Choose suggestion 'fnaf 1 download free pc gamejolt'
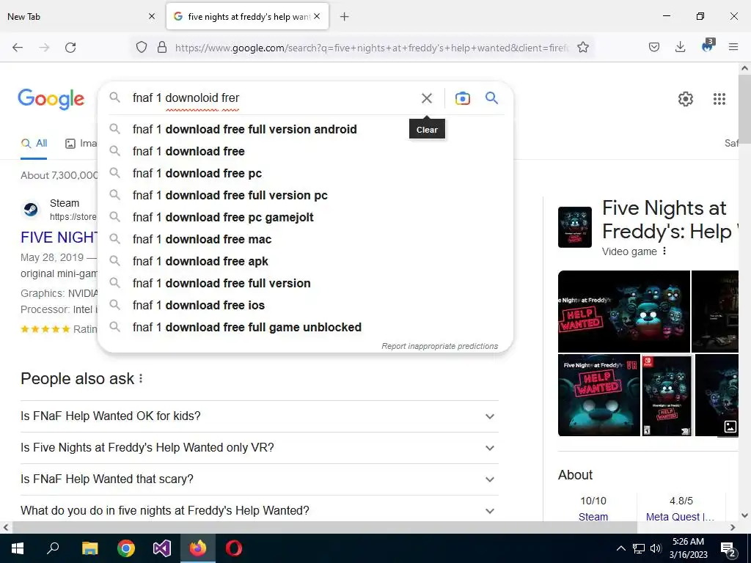The image size is (751, 563). (305, 217)
